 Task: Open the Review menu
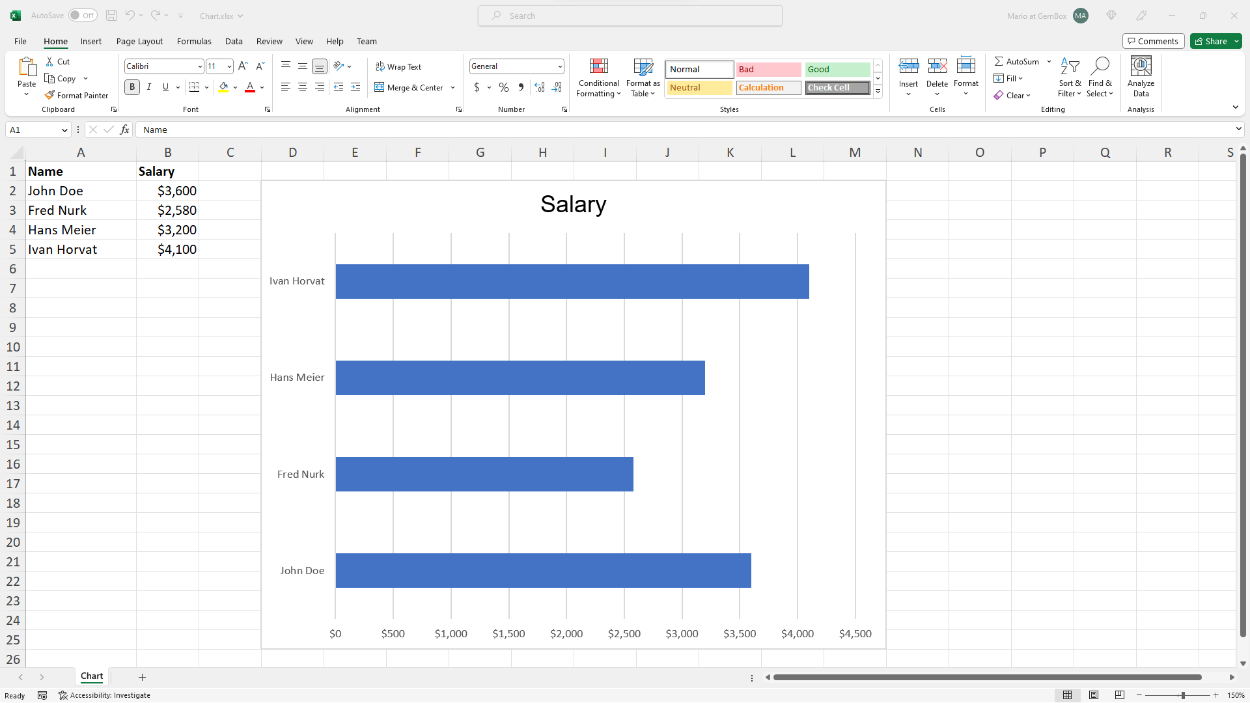click(x=269, y=41)
